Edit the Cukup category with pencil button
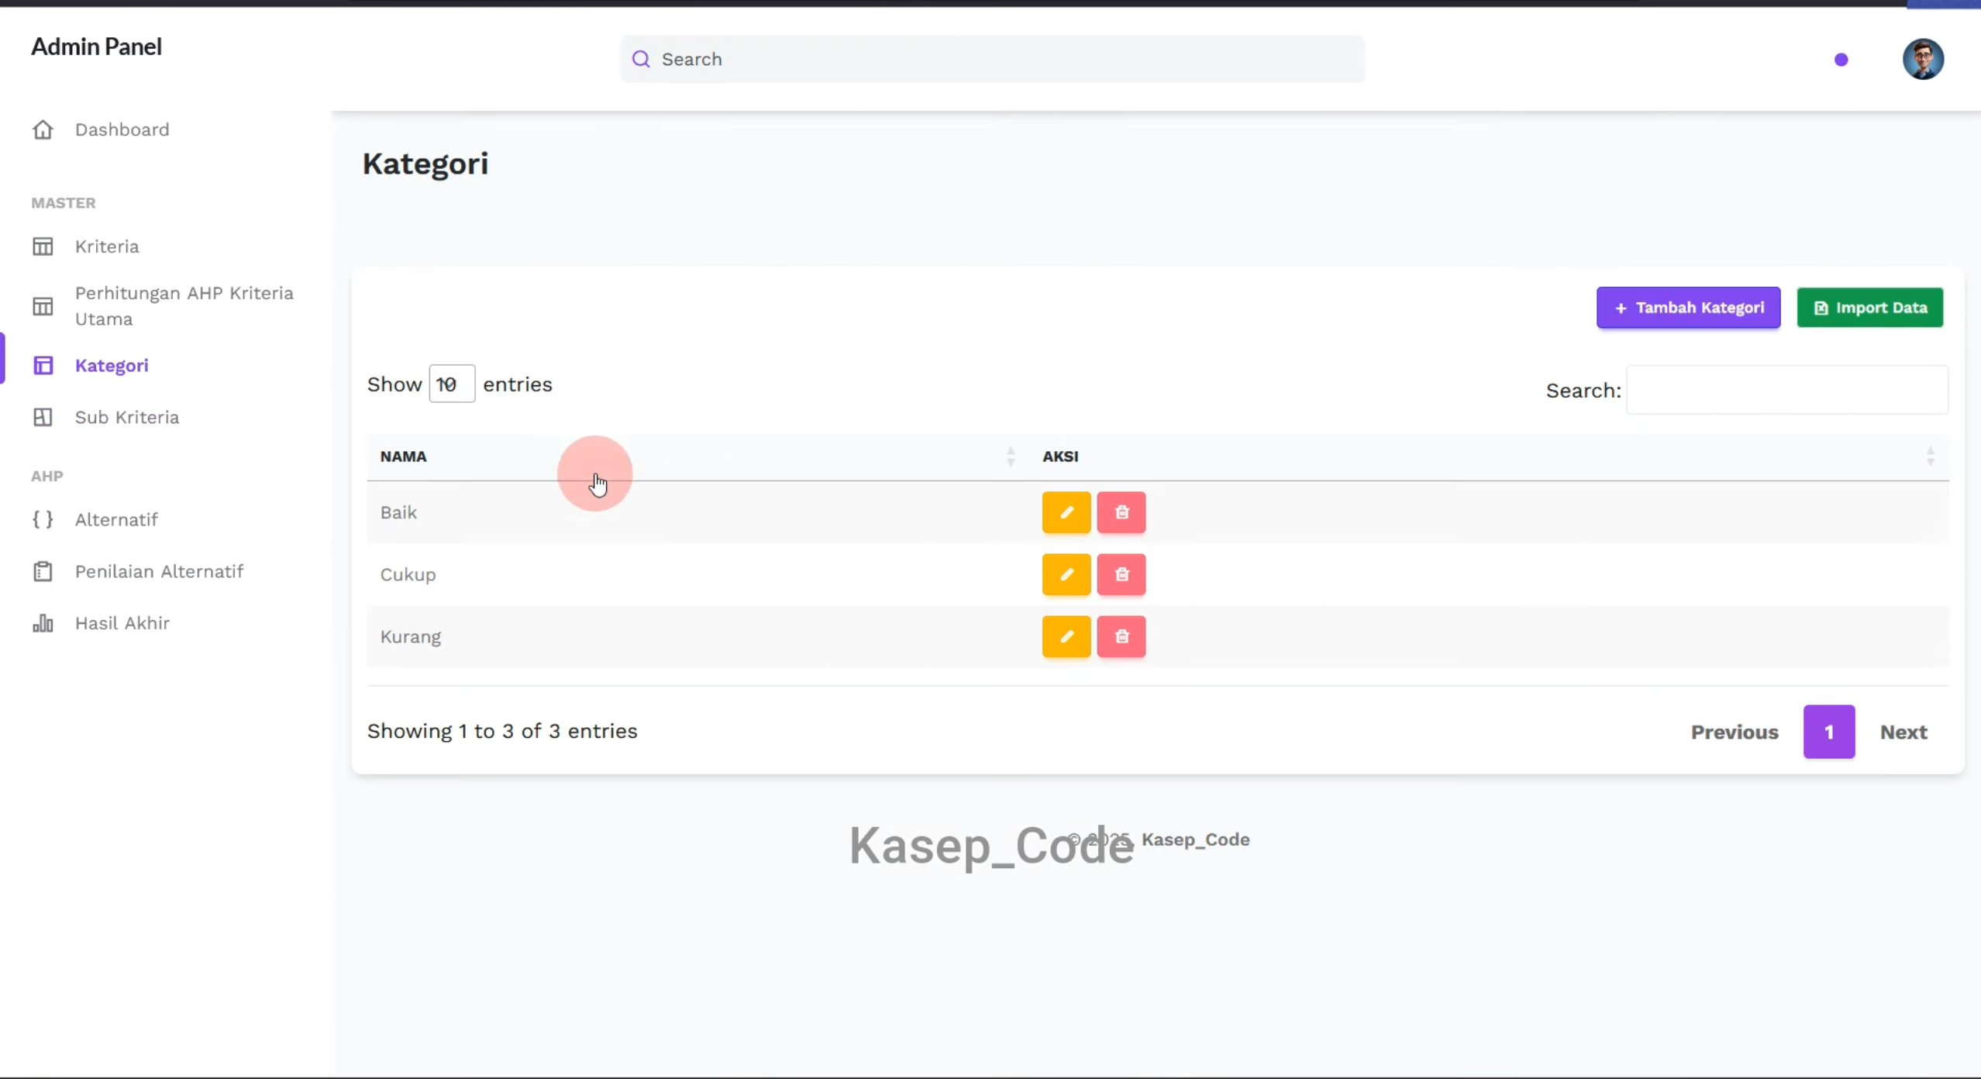Image resolution: width=1981 pixels, height=1079 pixels. 1066,574
